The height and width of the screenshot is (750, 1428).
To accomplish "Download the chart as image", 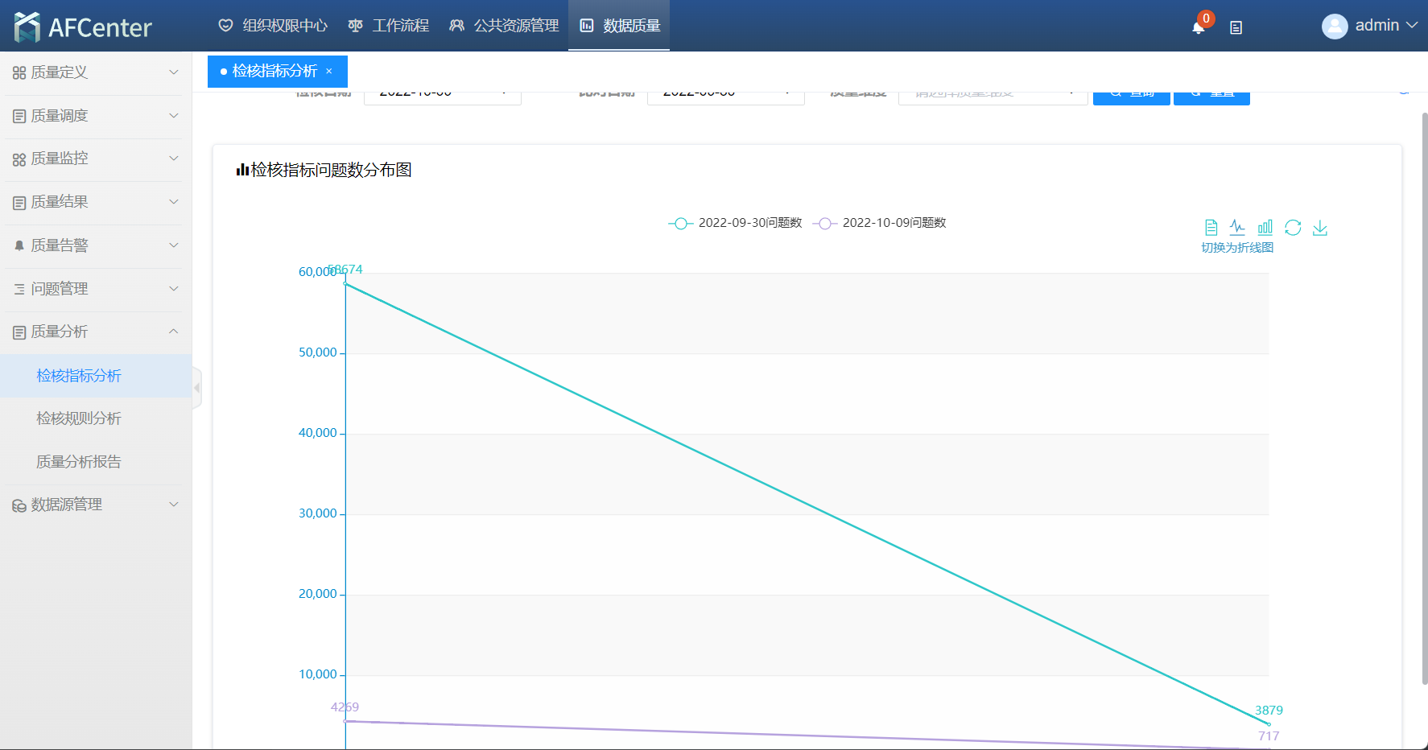I will coord(1320,228).
